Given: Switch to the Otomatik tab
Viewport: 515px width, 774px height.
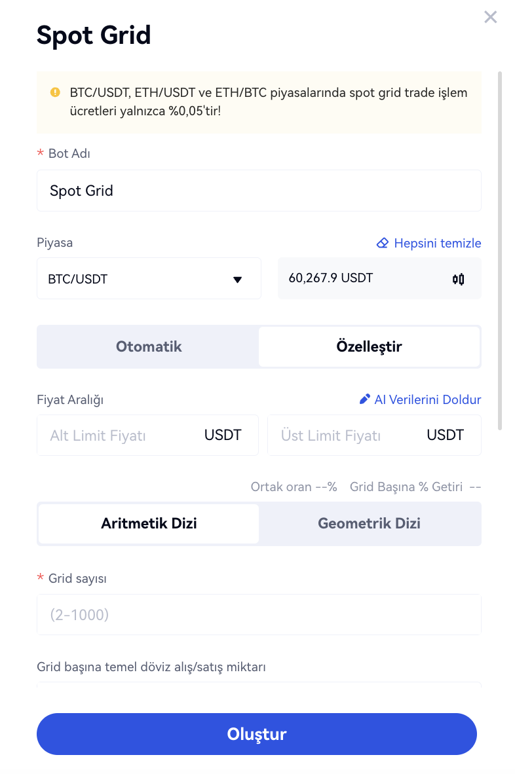Looking at the screenshot, I should point(149,346).
